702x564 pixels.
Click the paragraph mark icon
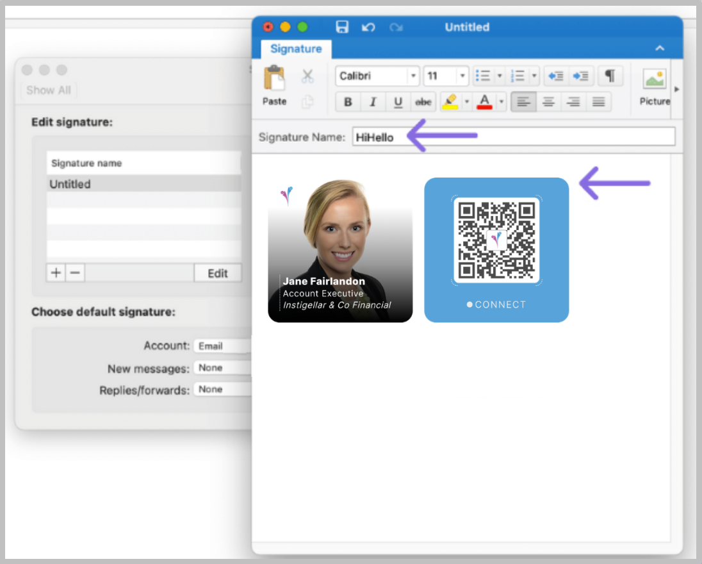pyautogui.click(x=610, y=76)
